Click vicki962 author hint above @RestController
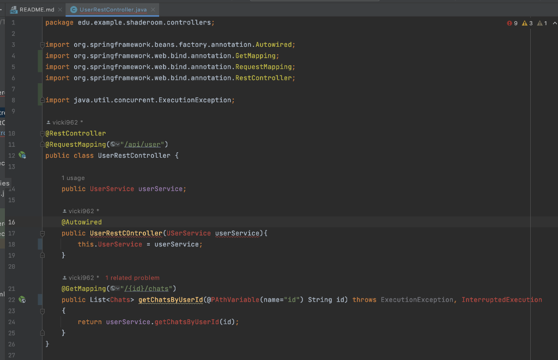558x360 pixels. [65, 122]
